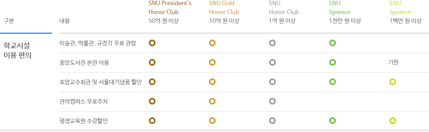Select the SNU President's Honor Club header
429x132 pixels.
click(x=170, y=12)
